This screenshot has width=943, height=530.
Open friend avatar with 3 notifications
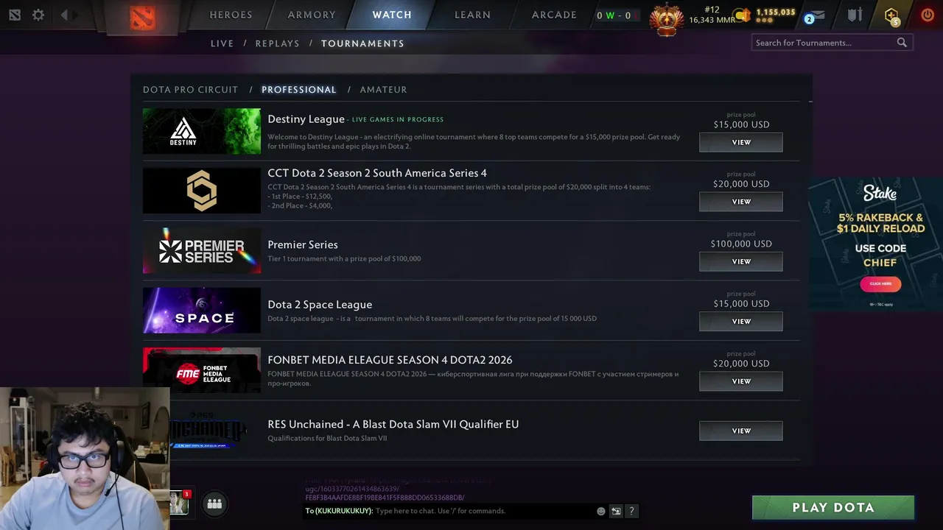pos(179,502)
